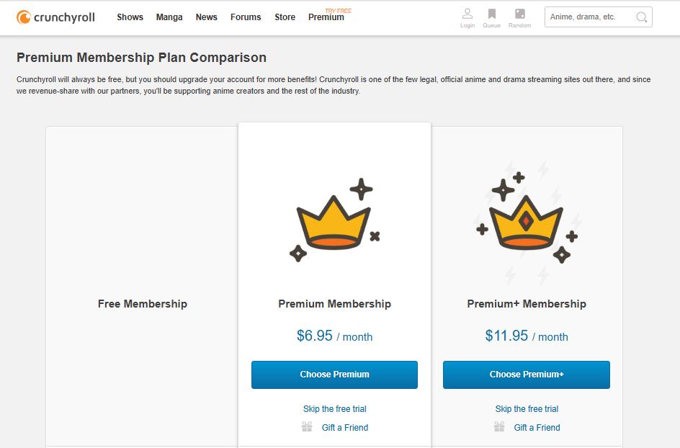
Task: Open the Forums section
Action: pyautogui.click(x=245, y=17)
